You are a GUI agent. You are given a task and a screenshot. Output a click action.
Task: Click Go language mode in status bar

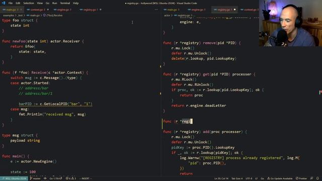coord(262,178)
